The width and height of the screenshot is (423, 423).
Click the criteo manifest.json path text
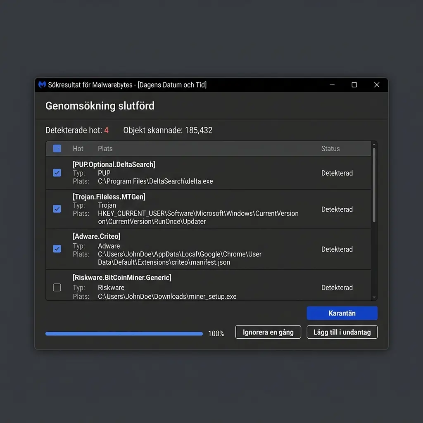click(180, 258)
